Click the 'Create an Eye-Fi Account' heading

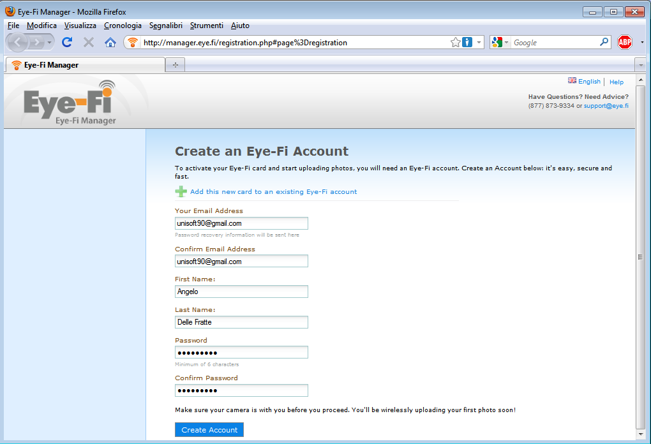[262, 151]
